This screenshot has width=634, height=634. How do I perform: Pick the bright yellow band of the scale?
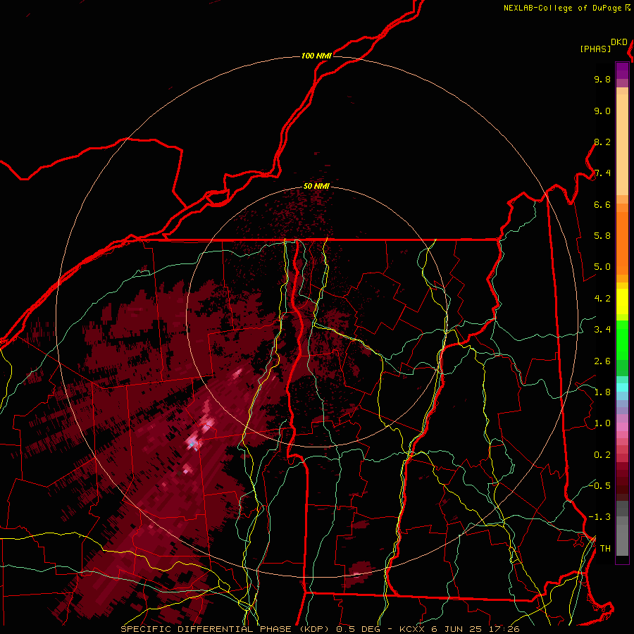(x=622, y=302)
